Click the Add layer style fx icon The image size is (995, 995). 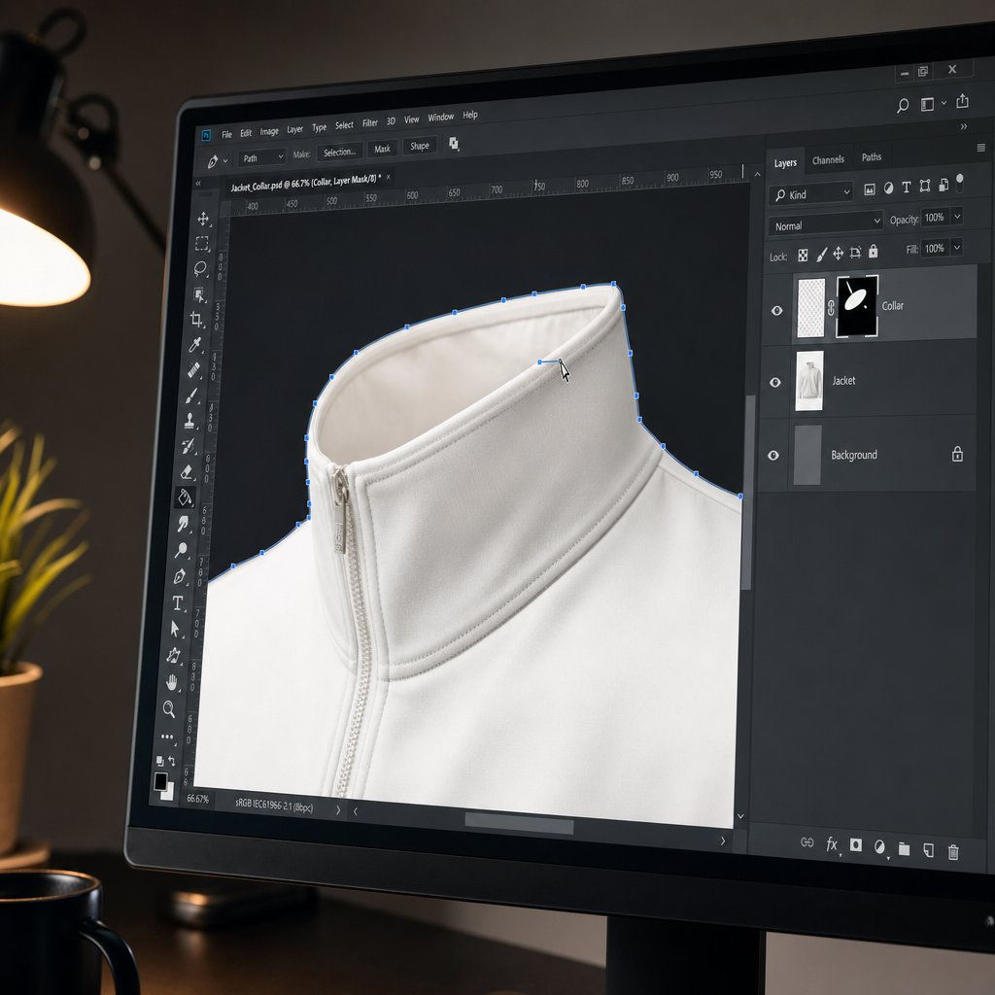(x=832, y=844)
